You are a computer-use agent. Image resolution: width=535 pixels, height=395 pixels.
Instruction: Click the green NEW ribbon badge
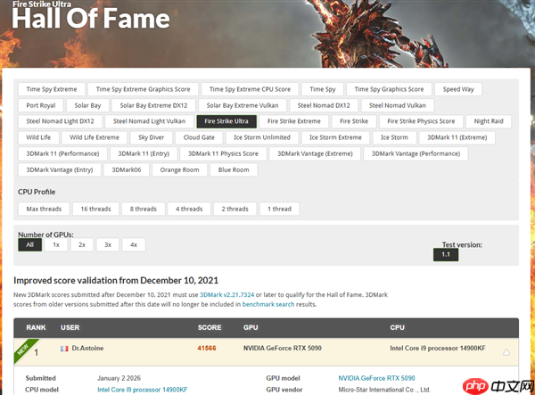pos(23,348)
